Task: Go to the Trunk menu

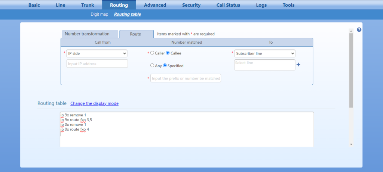Action: [x=88, y=5]
